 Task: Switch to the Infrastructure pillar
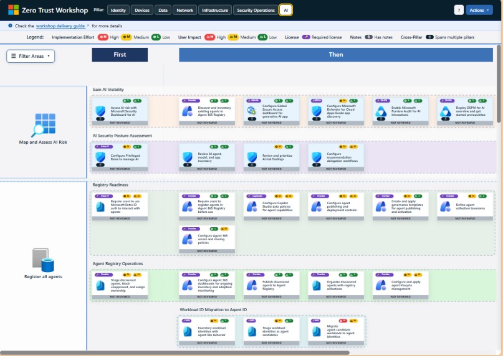coord(215,10)
